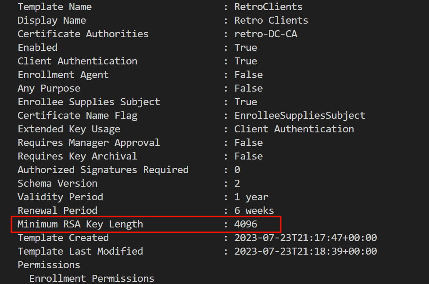
Task: Click the EnrolleeSuppliesSubject flag value
Action: [x=300, y=116]
